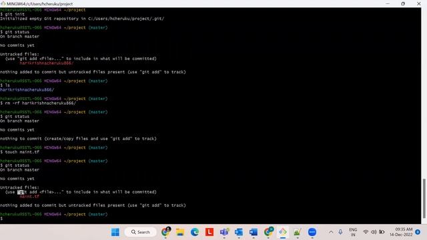427x240 pixels.
Task: Switch the ENG IN input language
Action: (x=353, y=232)
